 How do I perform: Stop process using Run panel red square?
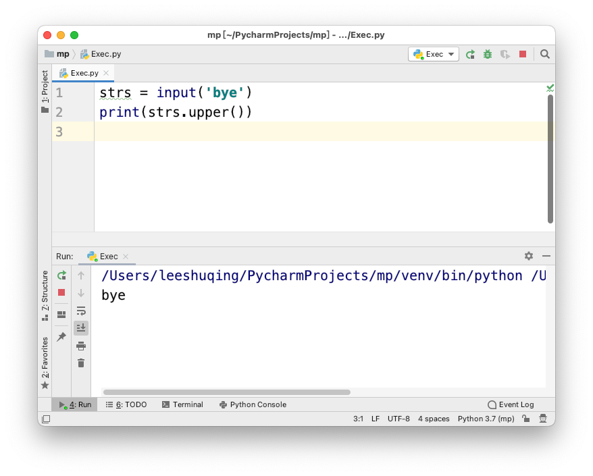click(61, 292)
